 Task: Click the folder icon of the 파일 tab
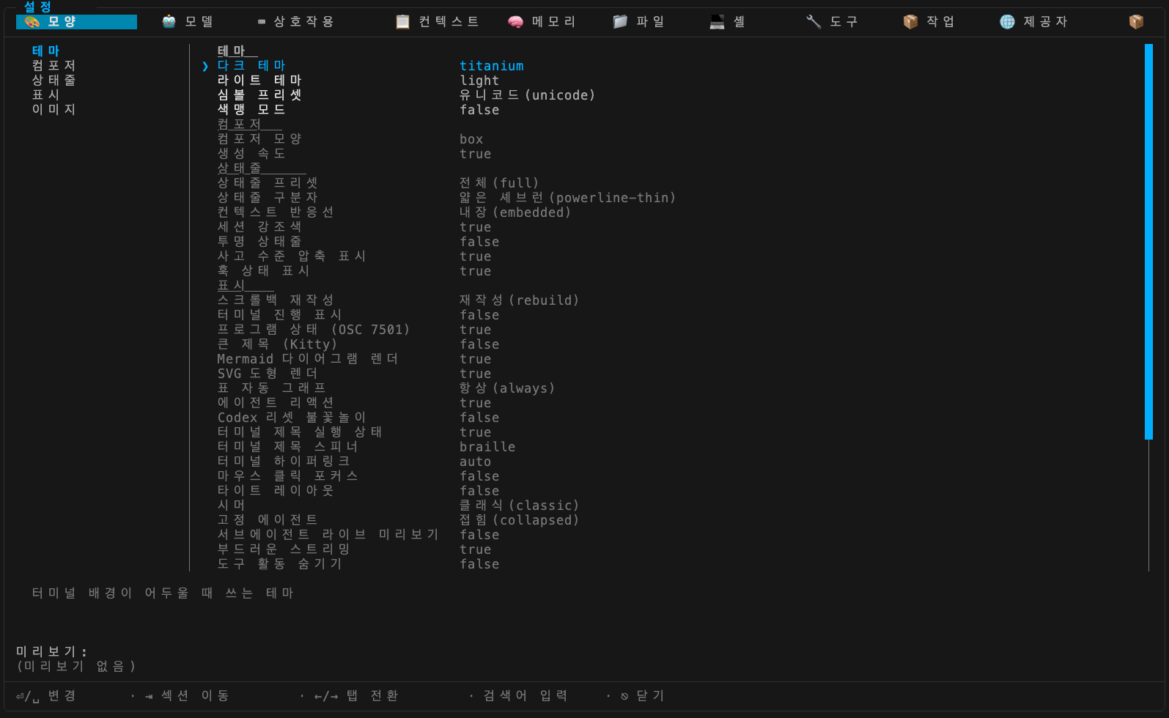click(620, 22)
